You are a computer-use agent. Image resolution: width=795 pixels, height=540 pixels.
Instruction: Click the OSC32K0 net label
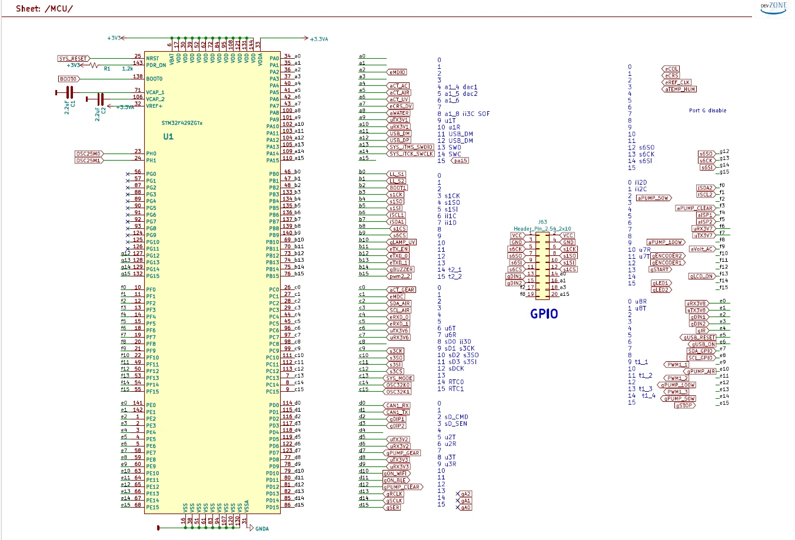coord(398,385)
